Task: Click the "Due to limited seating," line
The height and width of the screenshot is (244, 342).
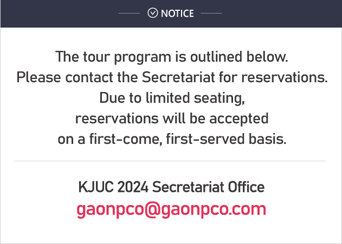Action: click(172, 98)
